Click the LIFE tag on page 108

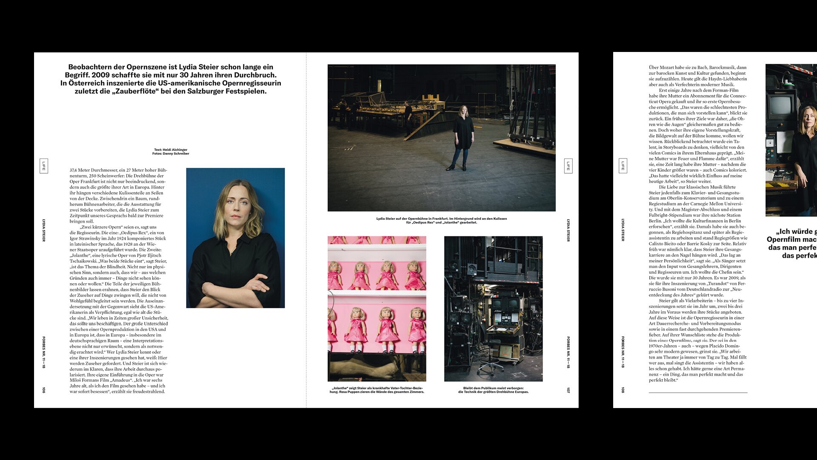[x=623, y=166]
